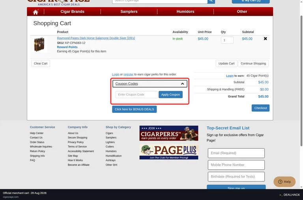Open the Ashtrays category link
This screenshot has height=200, width=303.
tap(110, 161)
